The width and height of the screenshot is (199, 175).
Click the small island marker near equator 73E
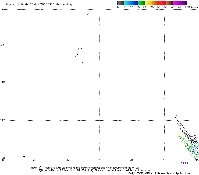tap(88, 14)
